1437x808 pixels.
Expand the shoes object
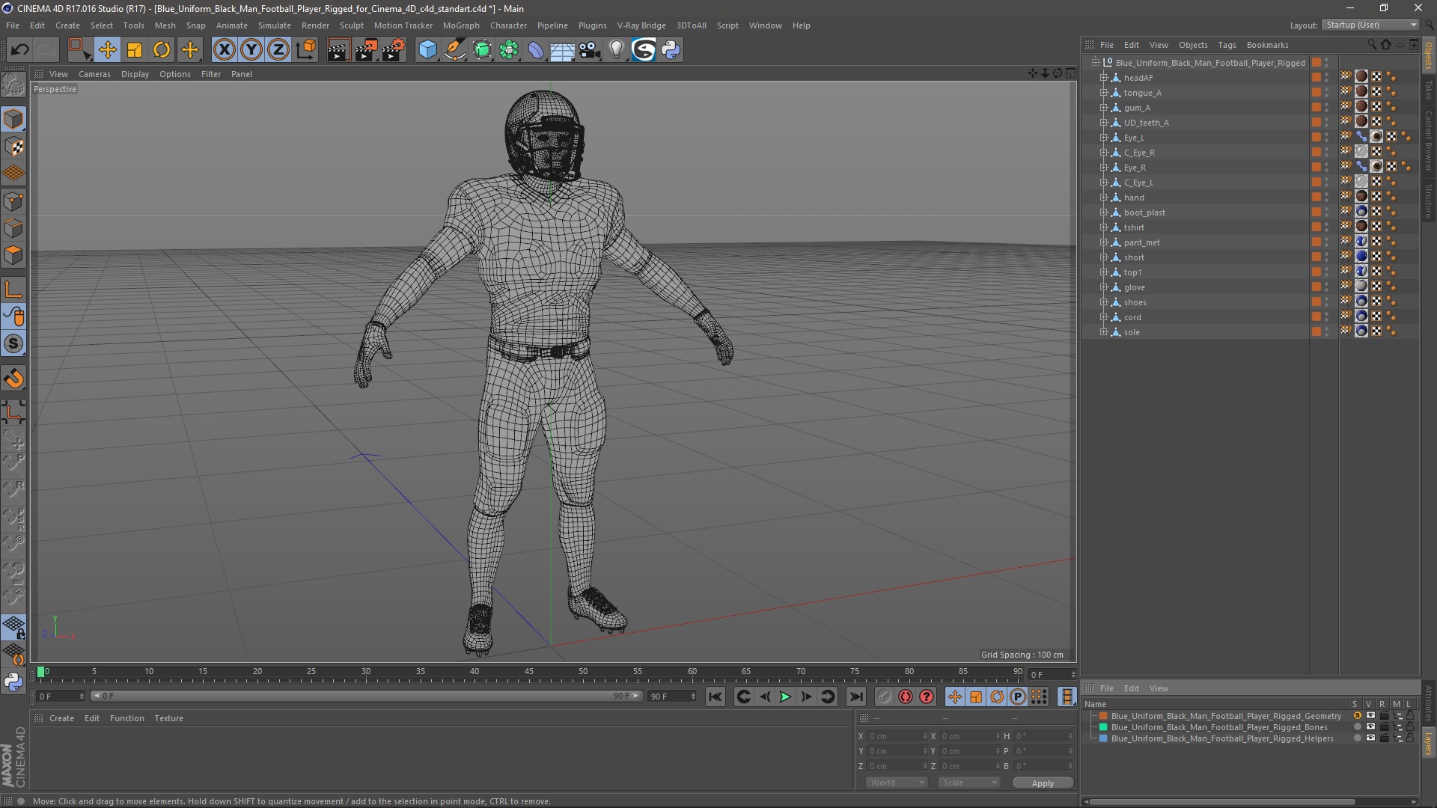(1103, 302)
